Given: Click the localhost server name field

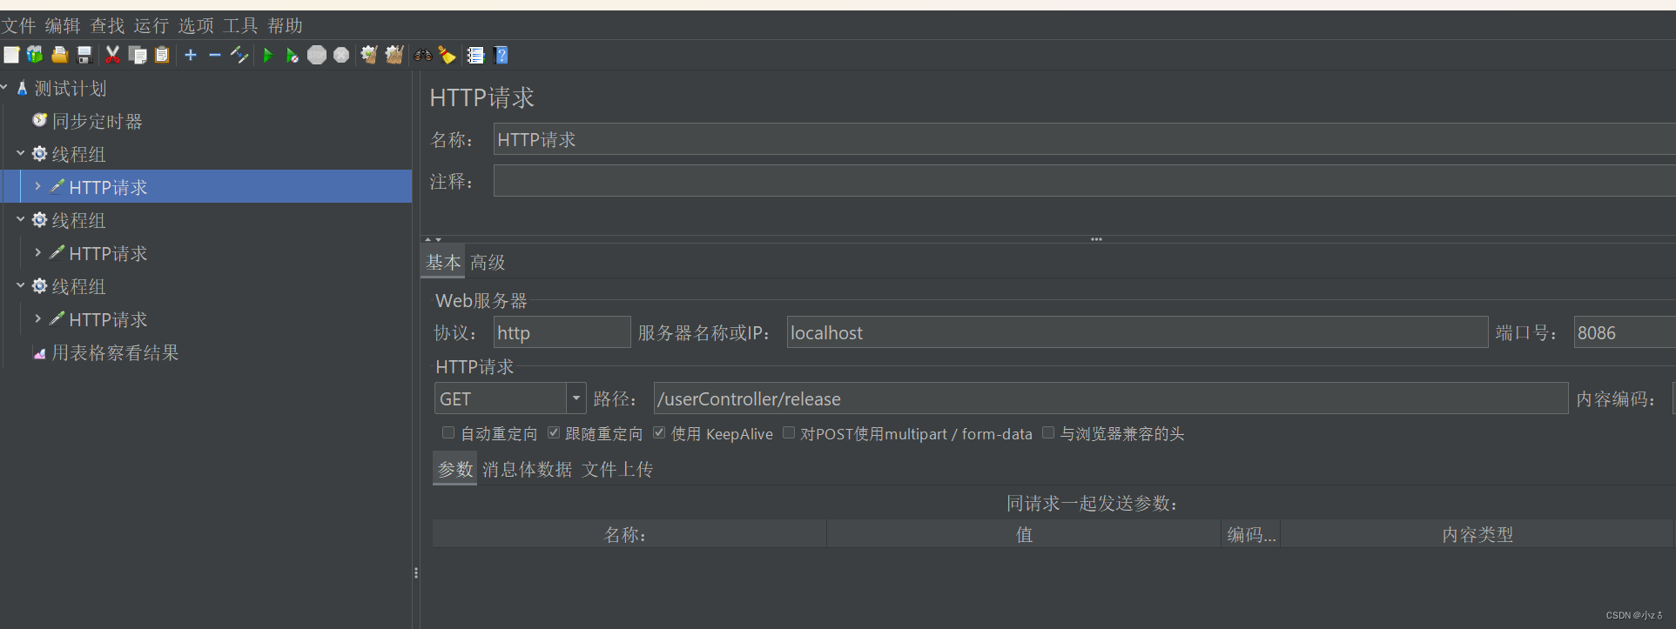Looking at the screenshot, I should (x=1137, y=332).
